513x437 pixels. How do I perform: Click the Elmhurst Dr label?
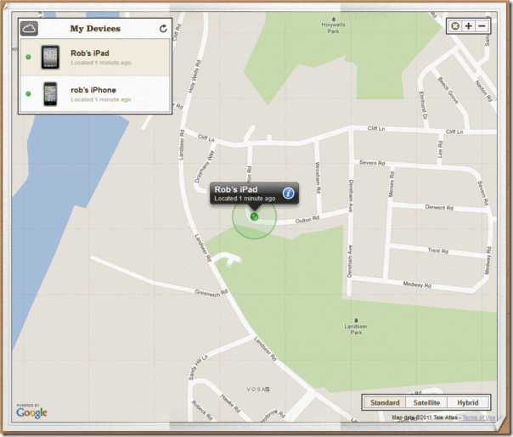tap(423, 105)
